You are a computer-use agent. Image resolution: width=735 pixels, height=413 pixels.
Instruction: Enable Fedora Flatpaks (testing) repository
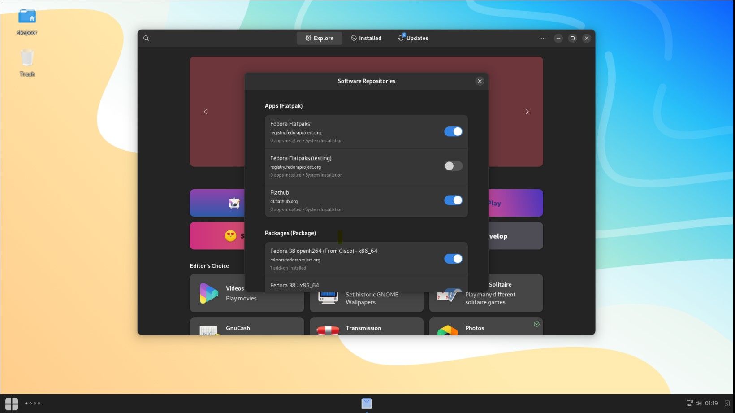tap(453, 166)
